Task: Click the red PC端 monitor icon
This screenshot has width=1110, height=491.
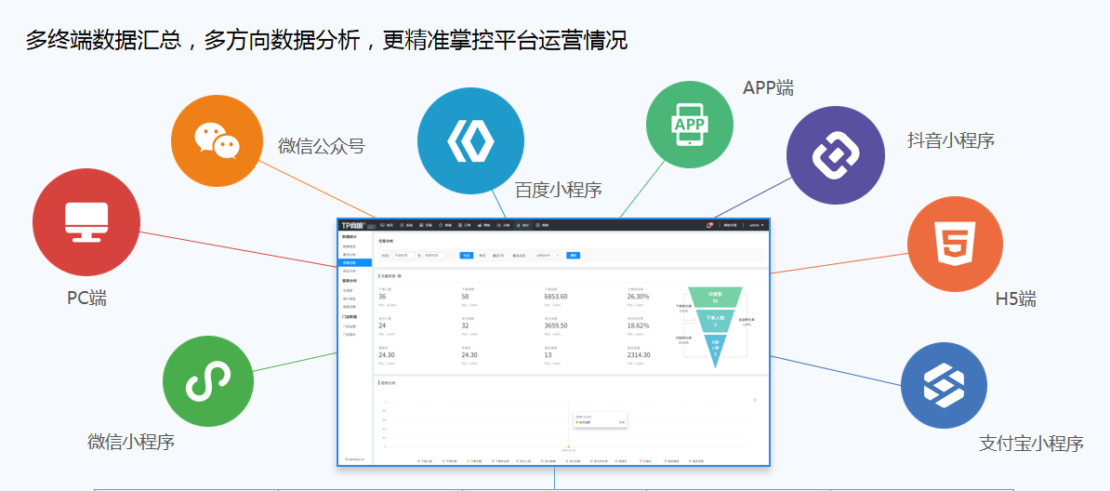Action: click(x=86, y=220)
